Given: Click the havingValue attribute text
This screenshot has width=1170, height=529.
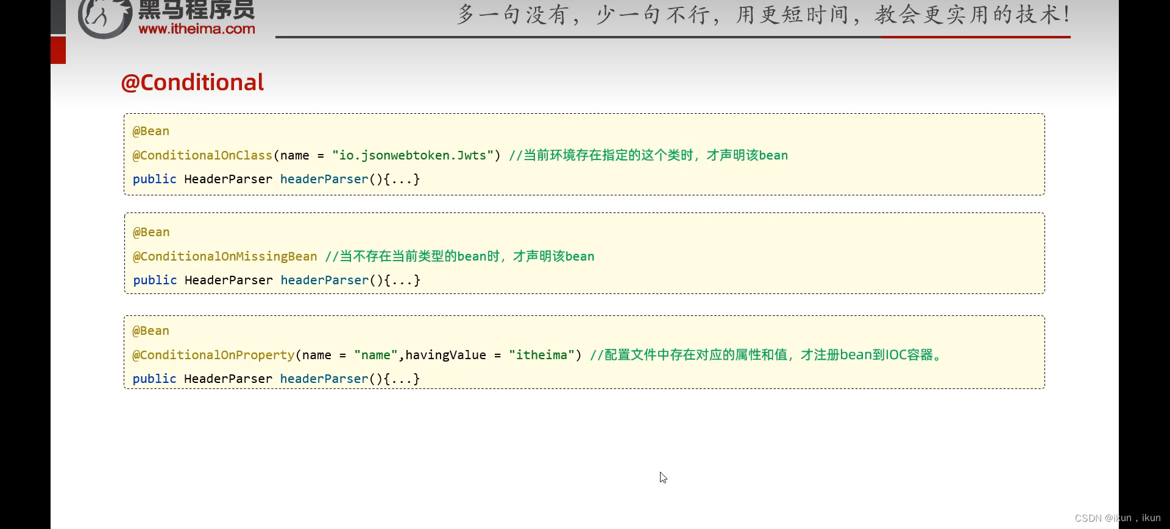Looking at the screenshot, I should (x=445, y=355).
